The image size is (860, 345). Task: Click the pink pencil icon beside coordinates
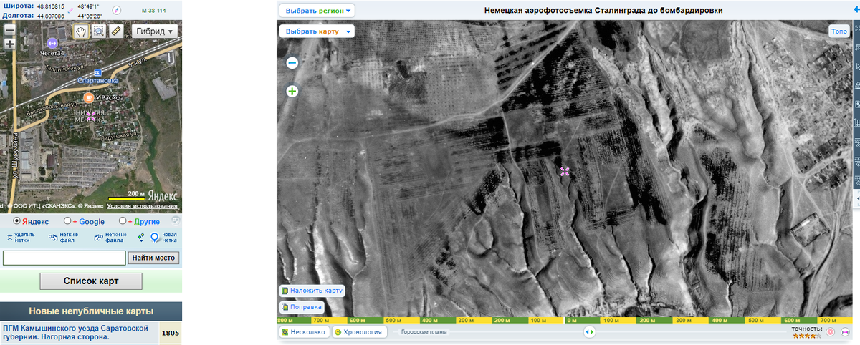[x=72, y=10]
